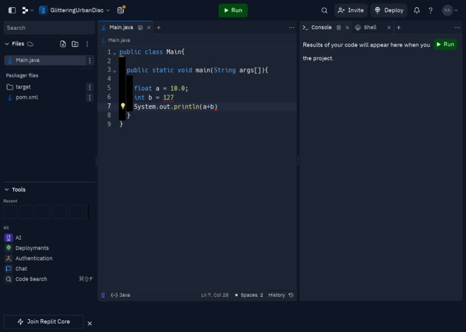Open the GlitteringUrbanDisc project name dropdown

coord(75,10)
